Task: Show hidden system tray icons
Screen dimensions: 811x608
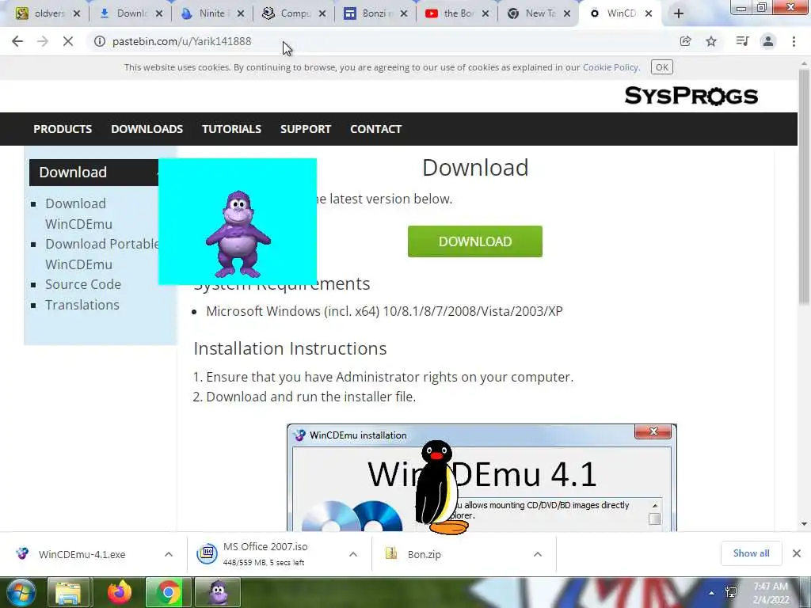Action: pos(712,593)
